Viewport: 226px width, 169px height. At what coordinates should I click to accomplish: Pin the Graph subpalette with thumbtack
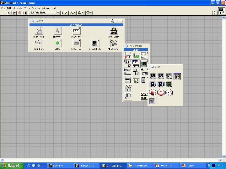[152, 67]
